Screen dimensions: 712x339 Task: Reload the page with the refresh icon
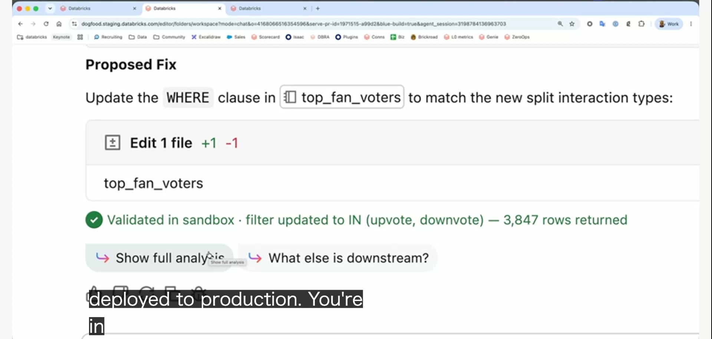pos(46,24)
